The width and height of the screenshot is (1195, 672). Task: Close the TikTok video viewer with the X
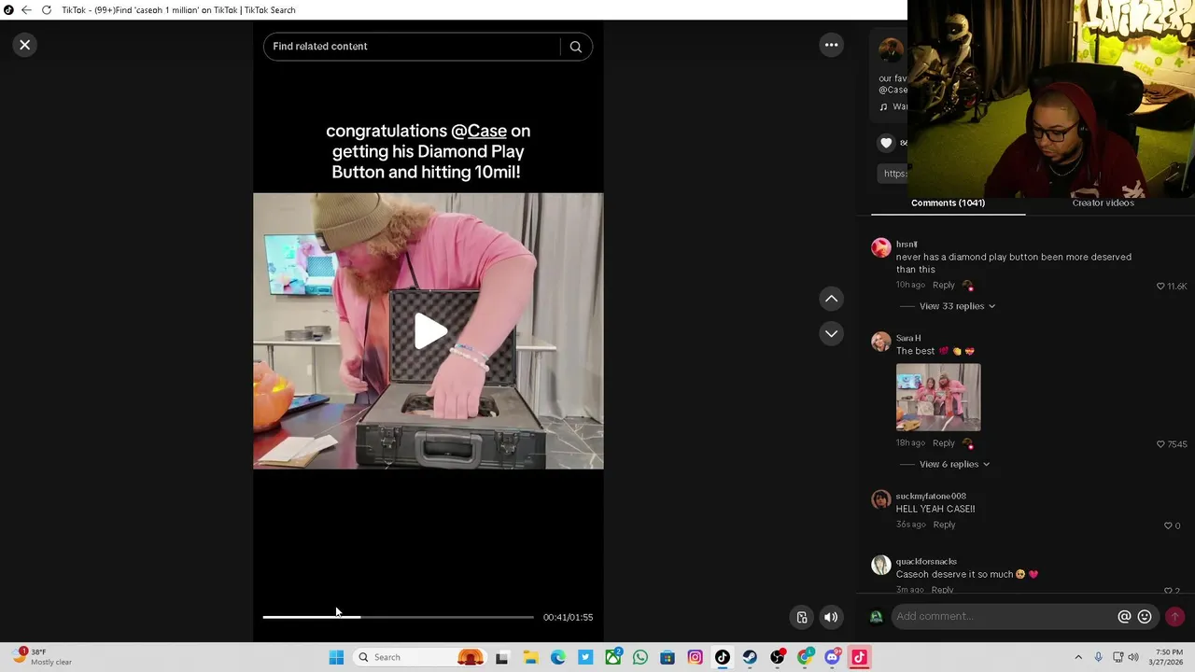tap(25, 45)
